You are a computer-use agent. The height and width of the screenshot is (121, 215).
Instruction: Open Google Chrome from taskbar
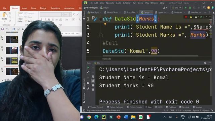point(89,117)
